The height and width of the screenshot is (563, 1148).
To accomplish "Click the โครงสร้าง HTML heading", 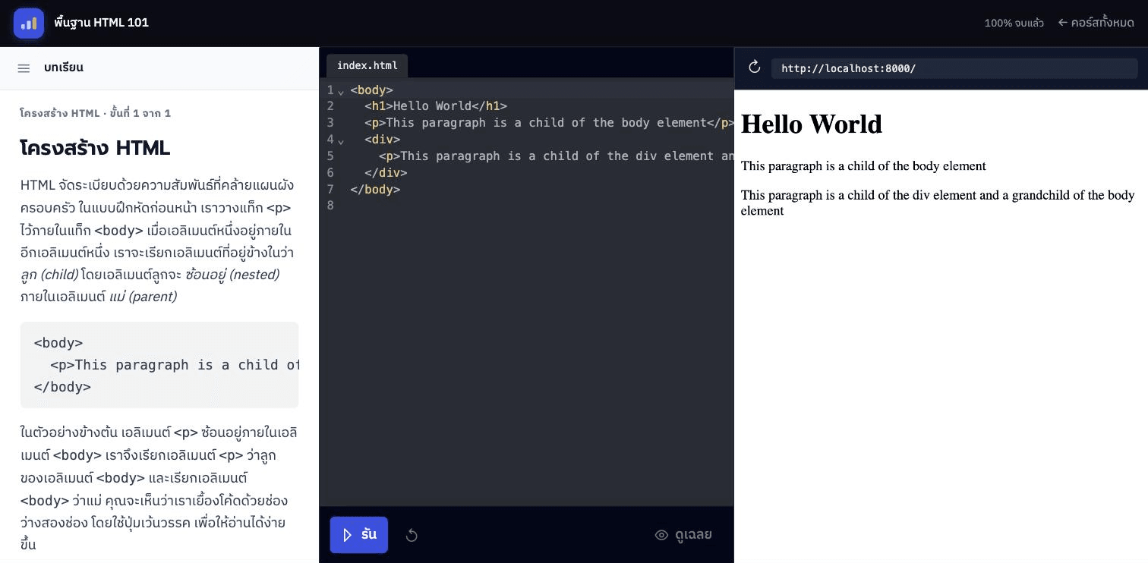I will (x=95, y=148).
